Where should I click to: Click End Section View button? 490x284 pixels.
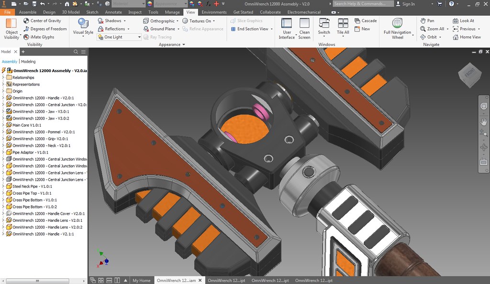coord(250,29)
